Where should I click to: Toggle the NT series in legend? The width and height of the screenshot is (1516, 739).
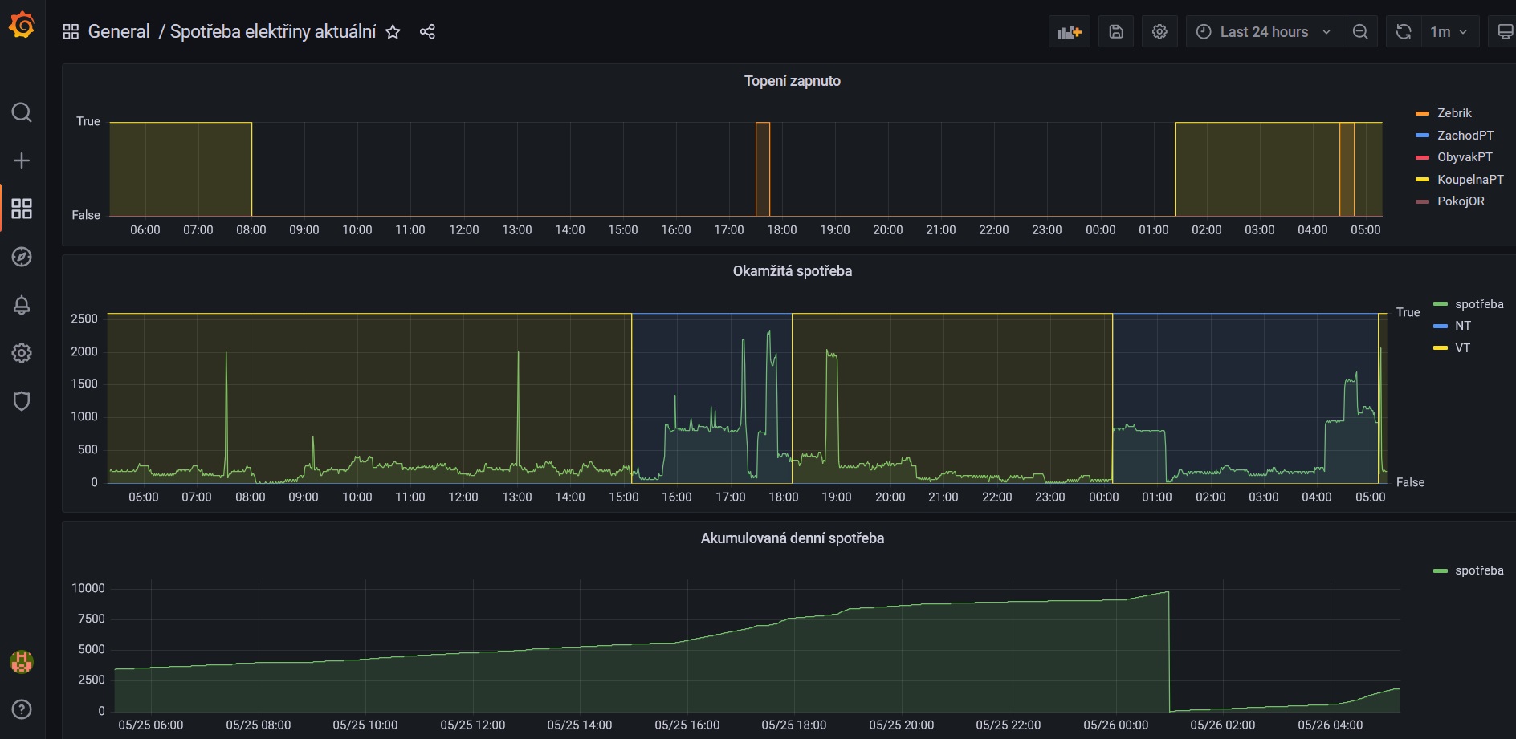1463,326
